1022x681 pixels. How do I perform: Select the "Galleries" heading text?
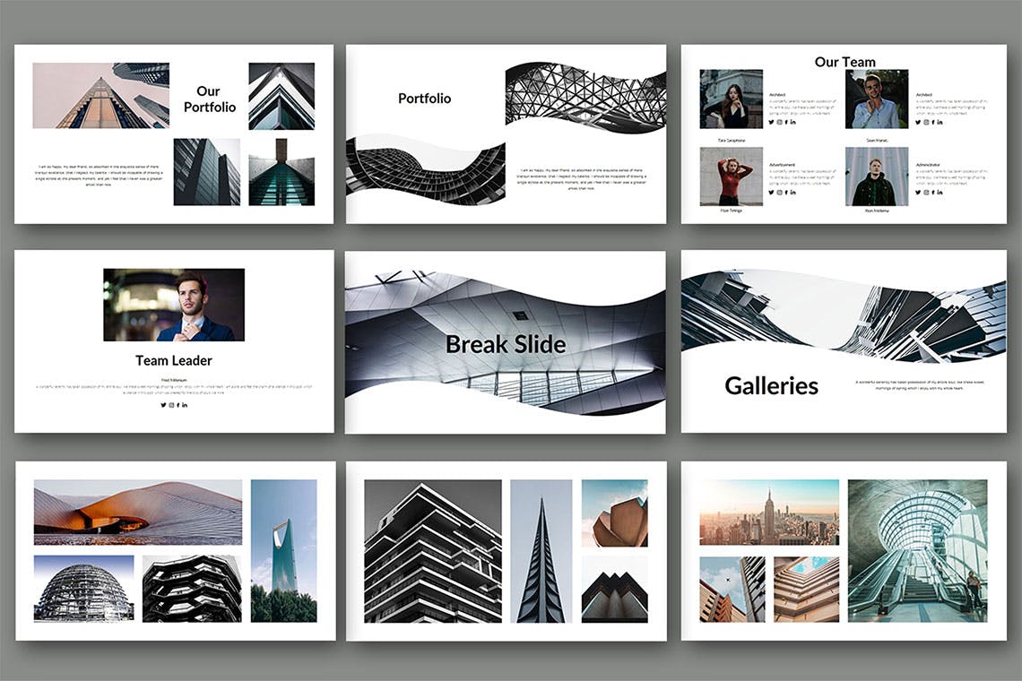click(771, 386)
